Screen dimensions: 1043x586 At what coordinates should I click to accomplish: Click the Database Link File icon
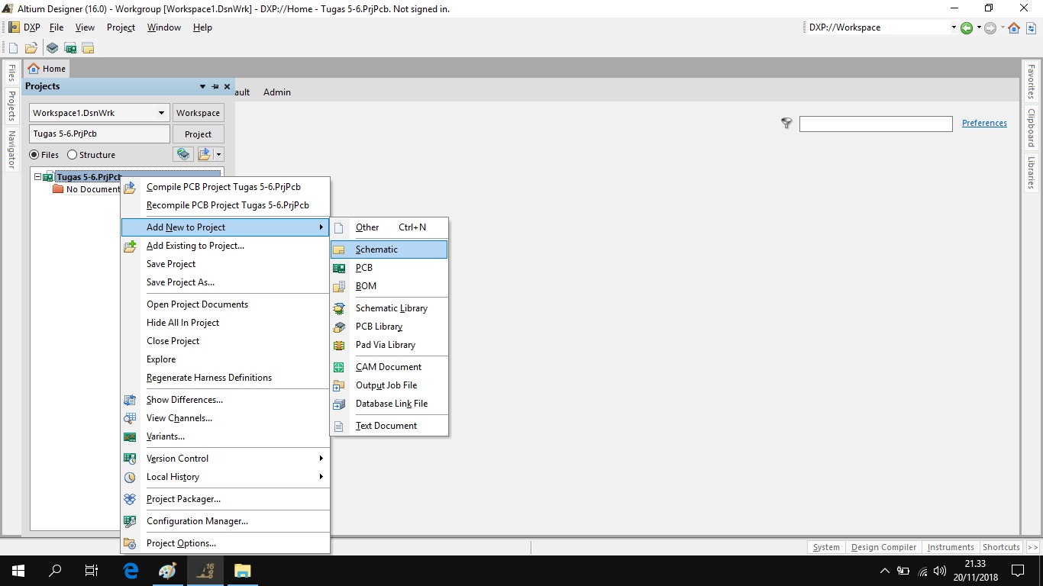339,404
